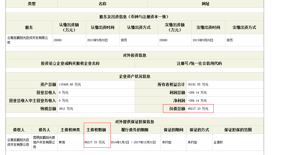The width and height of the screenshot is (281, 155).
Task: Click the 注册号/统一社会信用代码 column header
Action: click(x=199, y=63)
